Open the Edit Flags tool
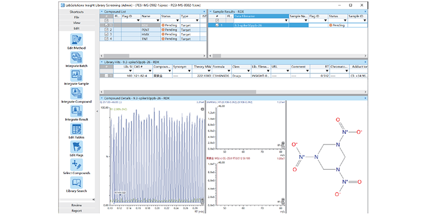This screenshot has height=217, width=426. [77, 147]
